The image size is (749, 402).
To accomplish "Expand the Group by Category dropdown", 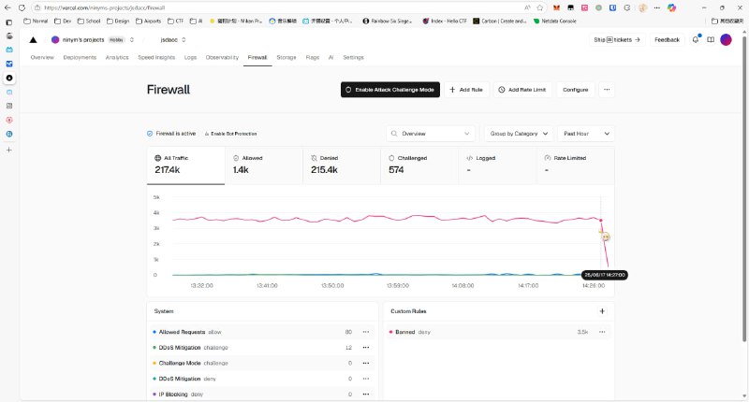I will (x=518, y=134).
